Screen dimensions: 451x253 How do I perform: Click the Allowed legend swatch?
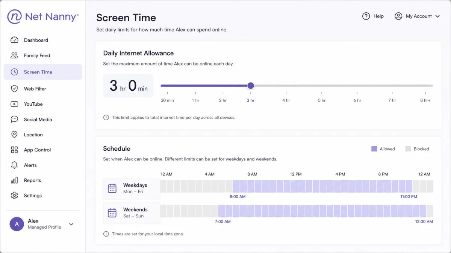[x=374, y=149]
